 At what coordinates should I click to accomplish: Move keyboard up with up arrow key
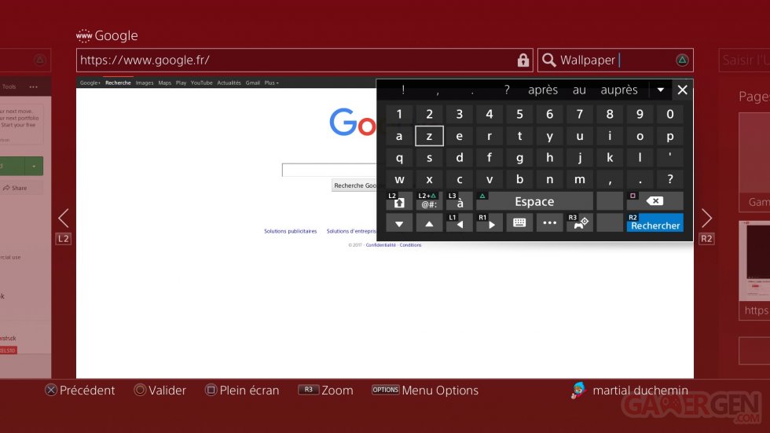429,223
